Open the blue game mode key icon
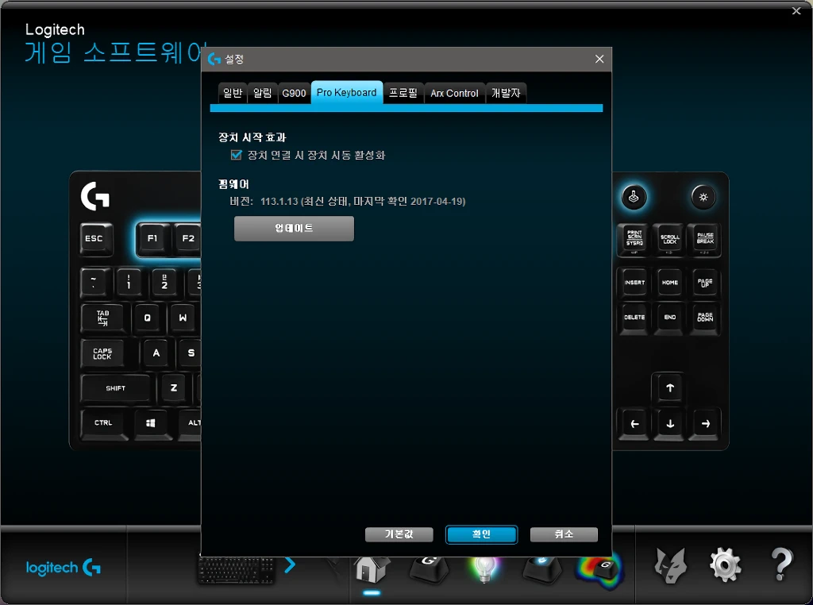 click(541, 569)
